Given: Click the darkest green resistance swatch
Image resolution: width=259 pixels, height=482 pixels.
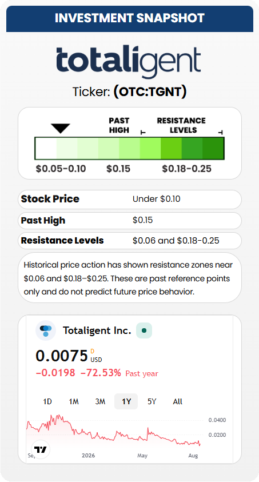Looking at the screenshot, I should pos(213,148).
